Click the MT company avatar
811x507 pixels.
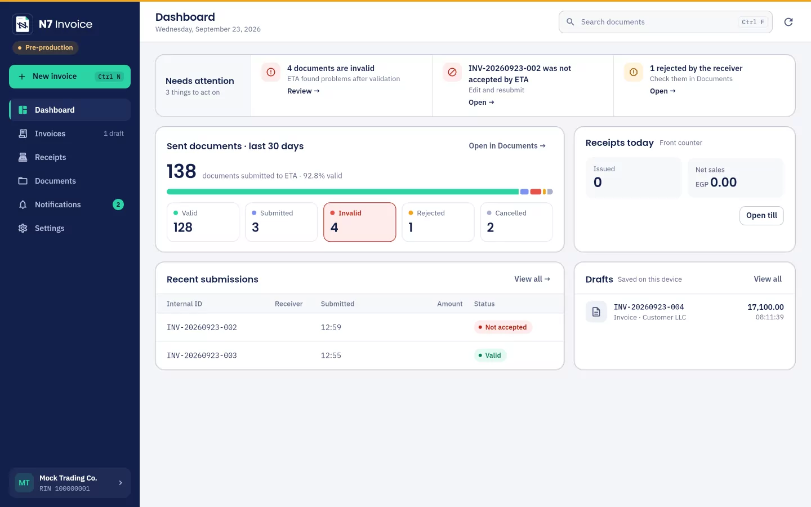point(24,483)
